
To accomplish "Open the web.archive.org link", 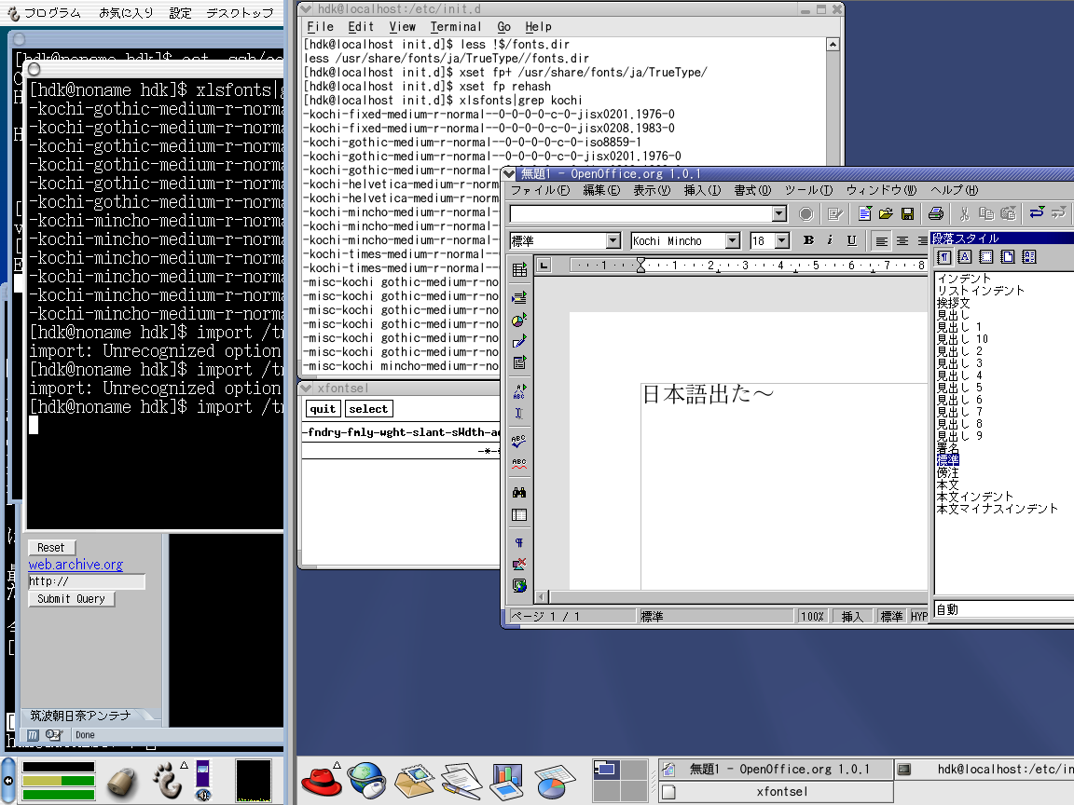I will (76, 565).
